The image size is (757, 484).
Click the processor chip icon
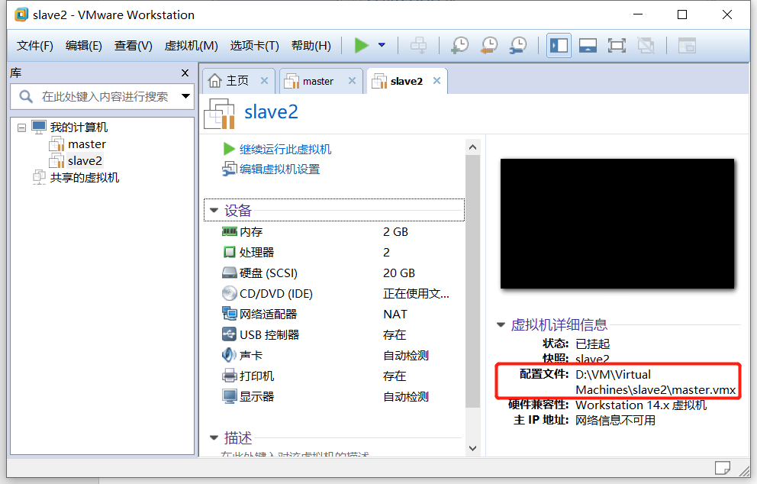pos(230,252)
